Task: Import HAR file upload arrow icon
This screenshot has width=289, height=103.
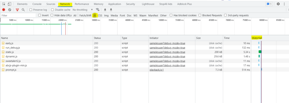Action: click(105, 10)
